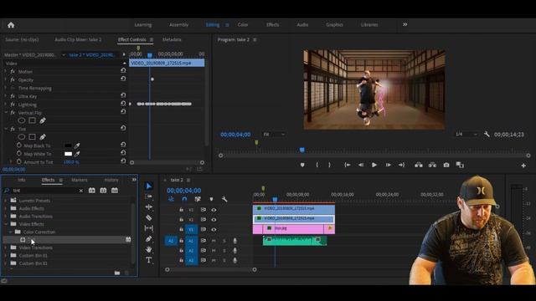Filter by Accelerated Effects icon
The image size is (536, 301).
[92, 191]
